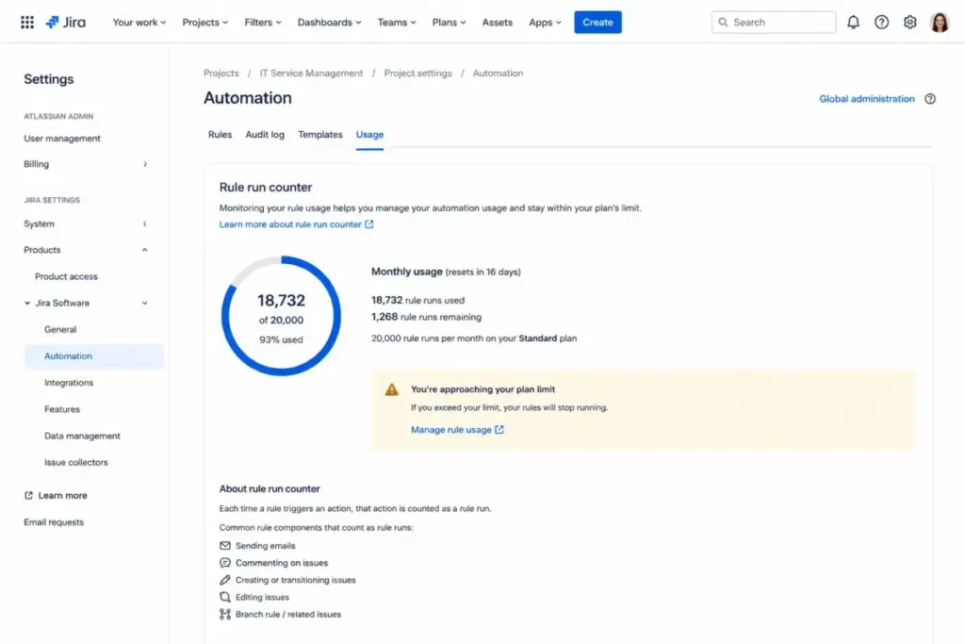Collapse the Jira Software arrow on its left

pyautogui.click(x=27, y=303)
